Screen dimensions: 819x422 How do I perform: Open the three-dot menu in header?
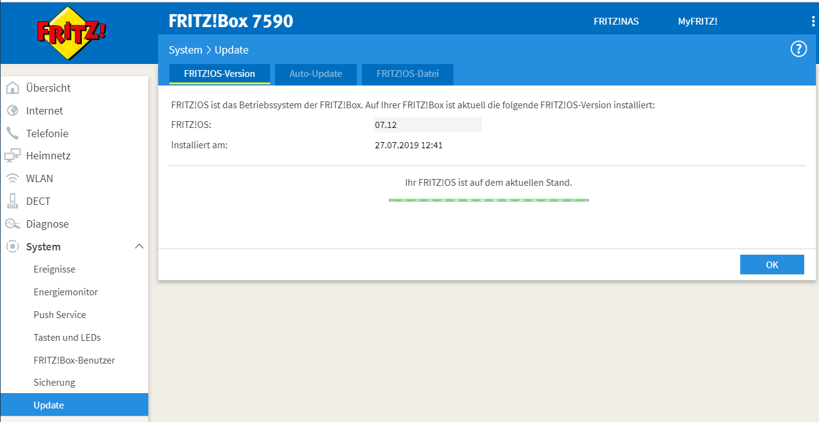pos(813,22)
